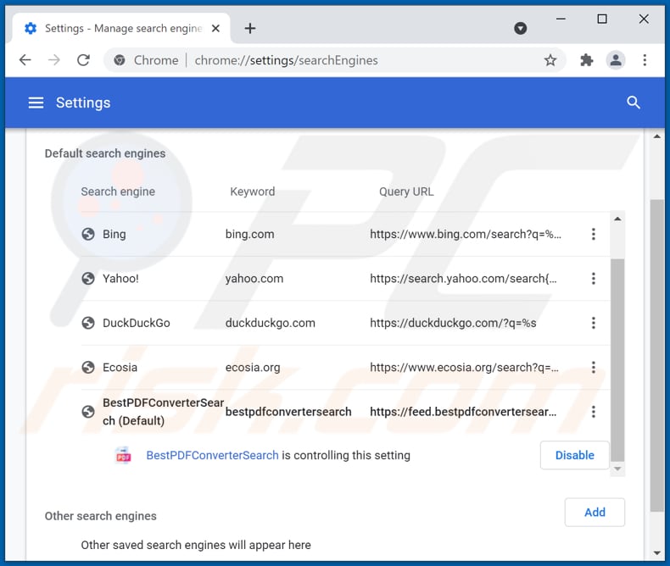The width and height of the screenshot is (670, 566).
Task: Close the Settings tab
Action: click(x=215, y=29)
